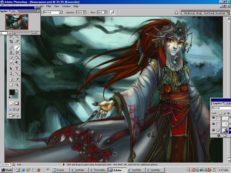This screenshot has width=231, height=173.
Task: Open the Window menu
Action: [66, 6]
